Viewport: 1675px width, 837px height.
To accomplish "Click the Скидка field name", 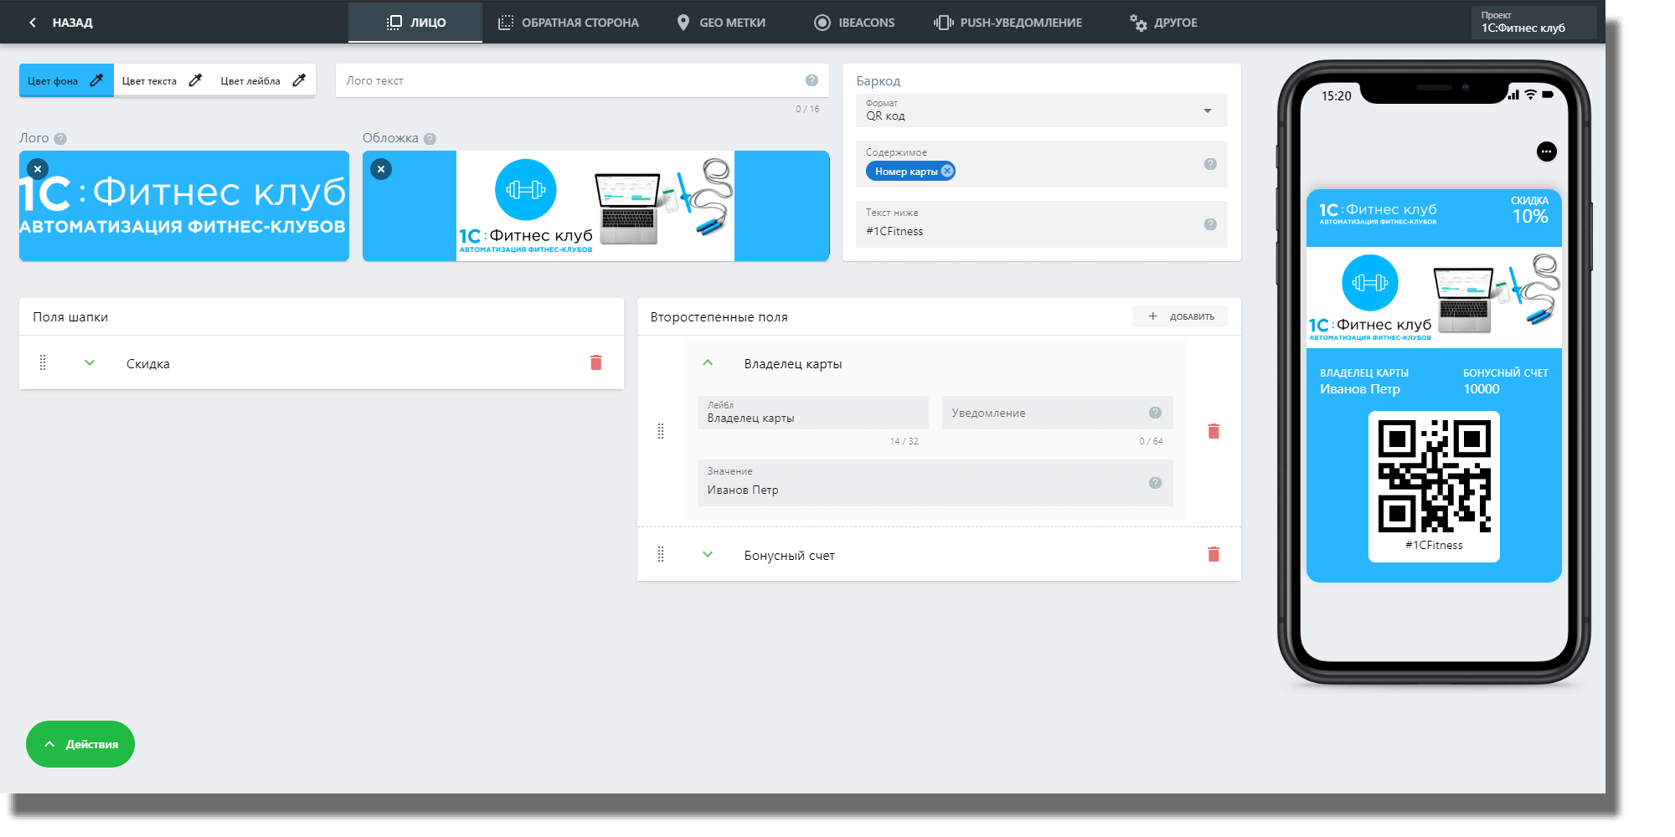I will [148, 364].
